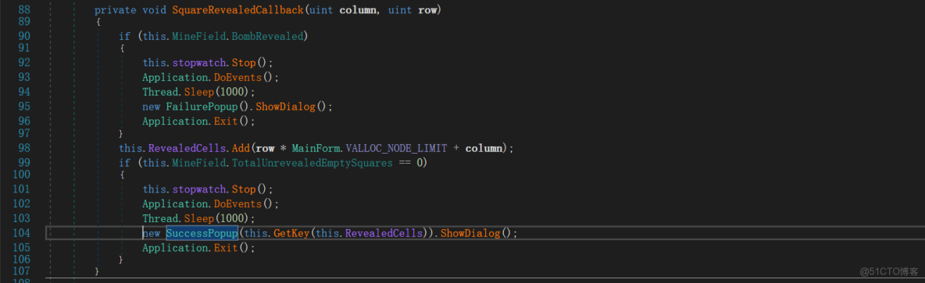Click the 'row' parameter in method signature

(427, 11)
